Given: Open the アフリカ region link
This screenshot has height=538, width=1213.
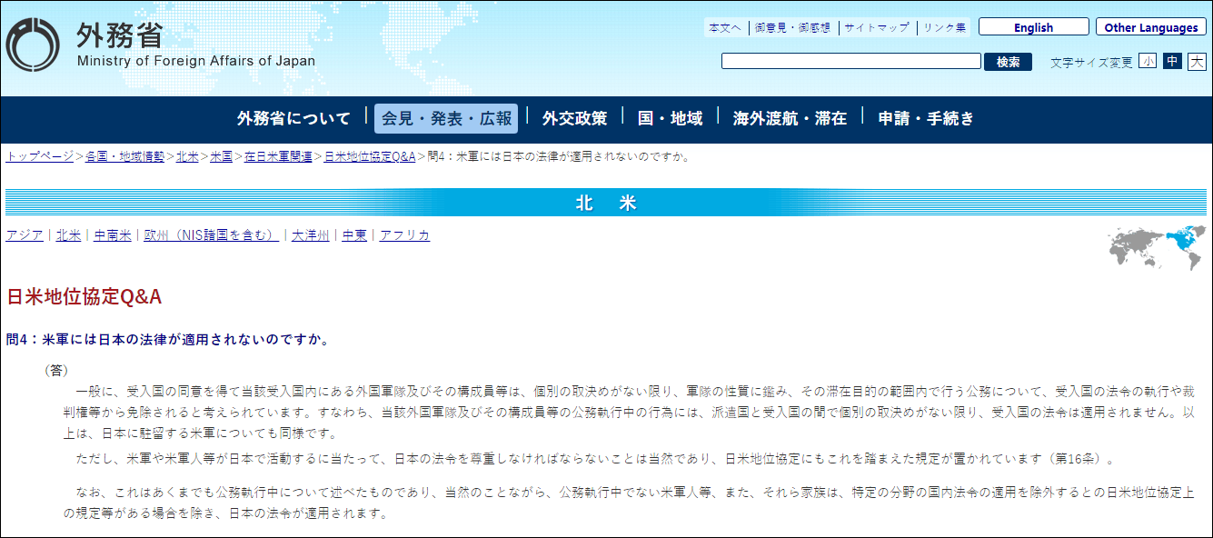Looking at the screenshot, I should pyautogui.click(x=404, y=235).
